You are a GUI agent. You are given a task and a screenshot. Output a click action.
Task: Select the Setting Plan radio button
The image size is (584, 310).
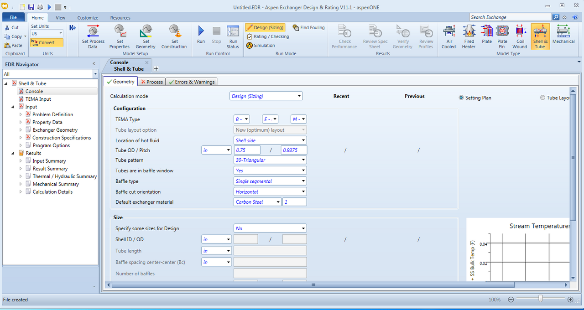click(461, 98)
